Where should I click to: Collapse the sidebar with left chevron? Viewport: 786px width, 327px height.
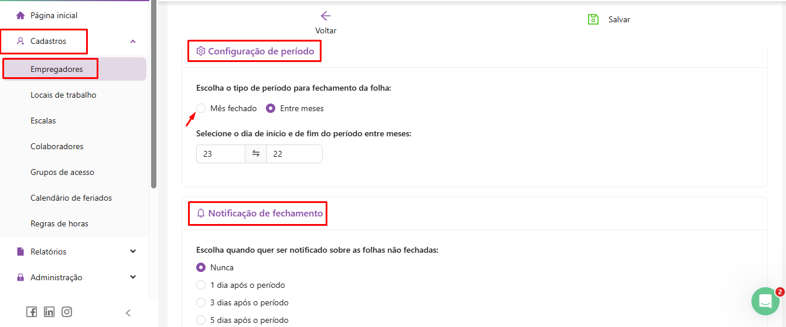point(128,313)
